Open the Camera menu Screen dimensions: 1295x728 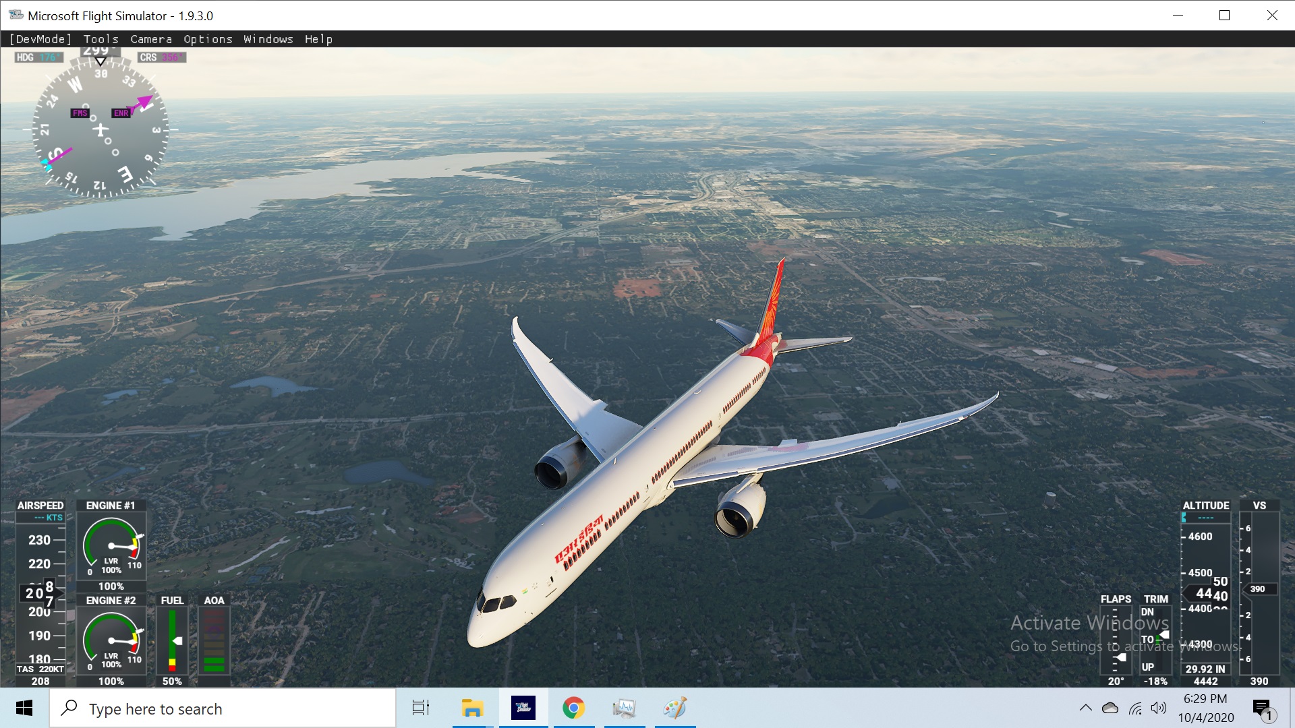click(x=151, y=39)
